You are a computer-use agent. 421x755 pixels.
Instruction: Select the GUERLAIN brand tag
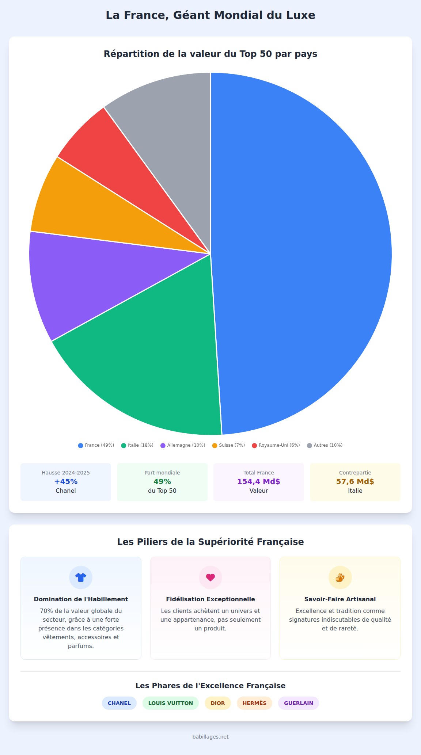tap(299, 703)
